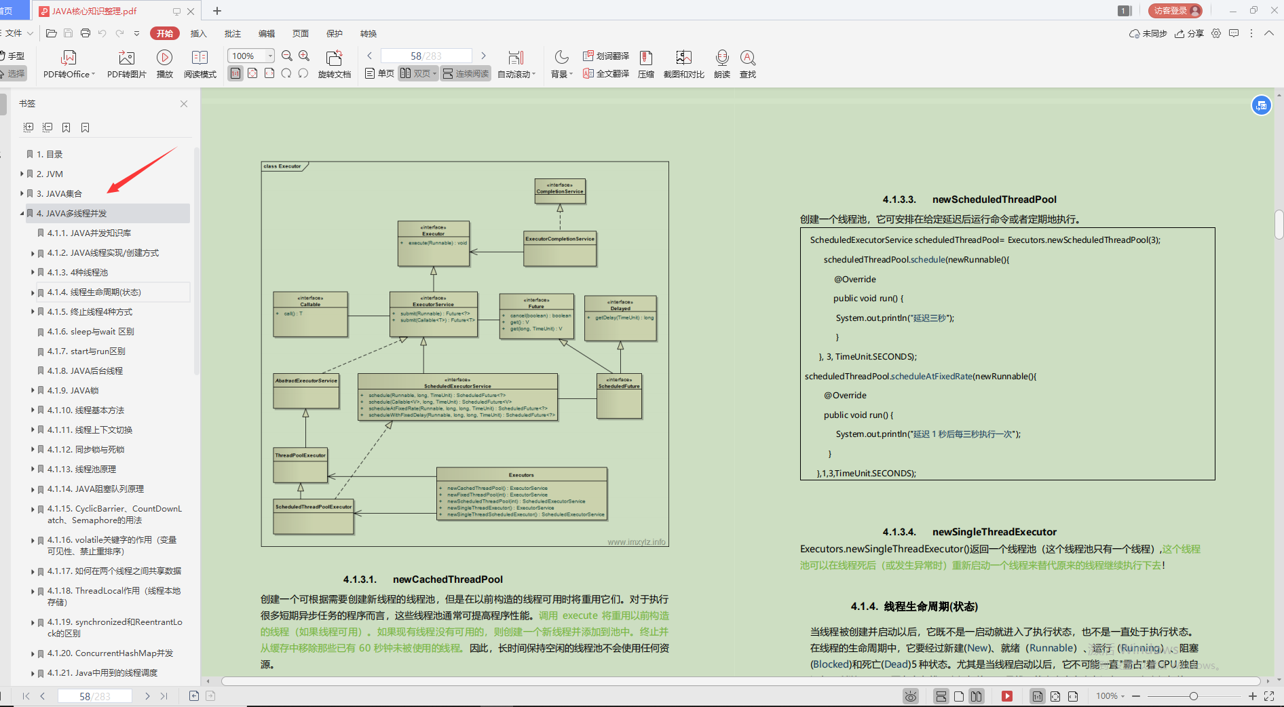This screenshot has height=707, width=1284.
Task: Open bookmark 4.1.6. sleep与wait 区别
Action: point(91,332)
